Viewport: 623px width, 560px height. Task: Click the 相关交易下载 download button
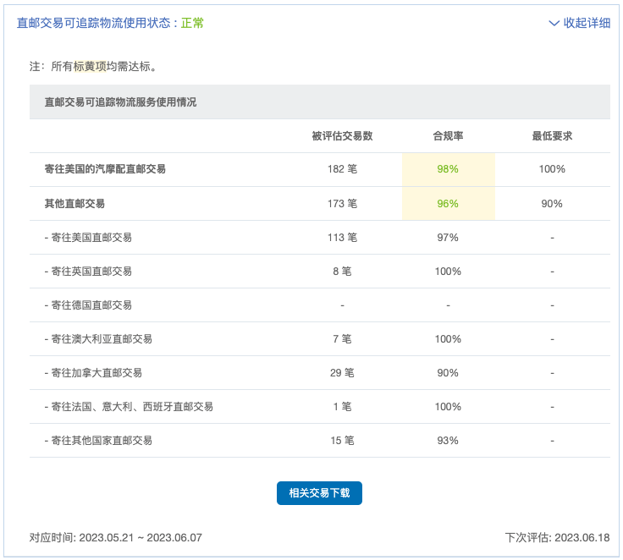(x=319, y=493)
